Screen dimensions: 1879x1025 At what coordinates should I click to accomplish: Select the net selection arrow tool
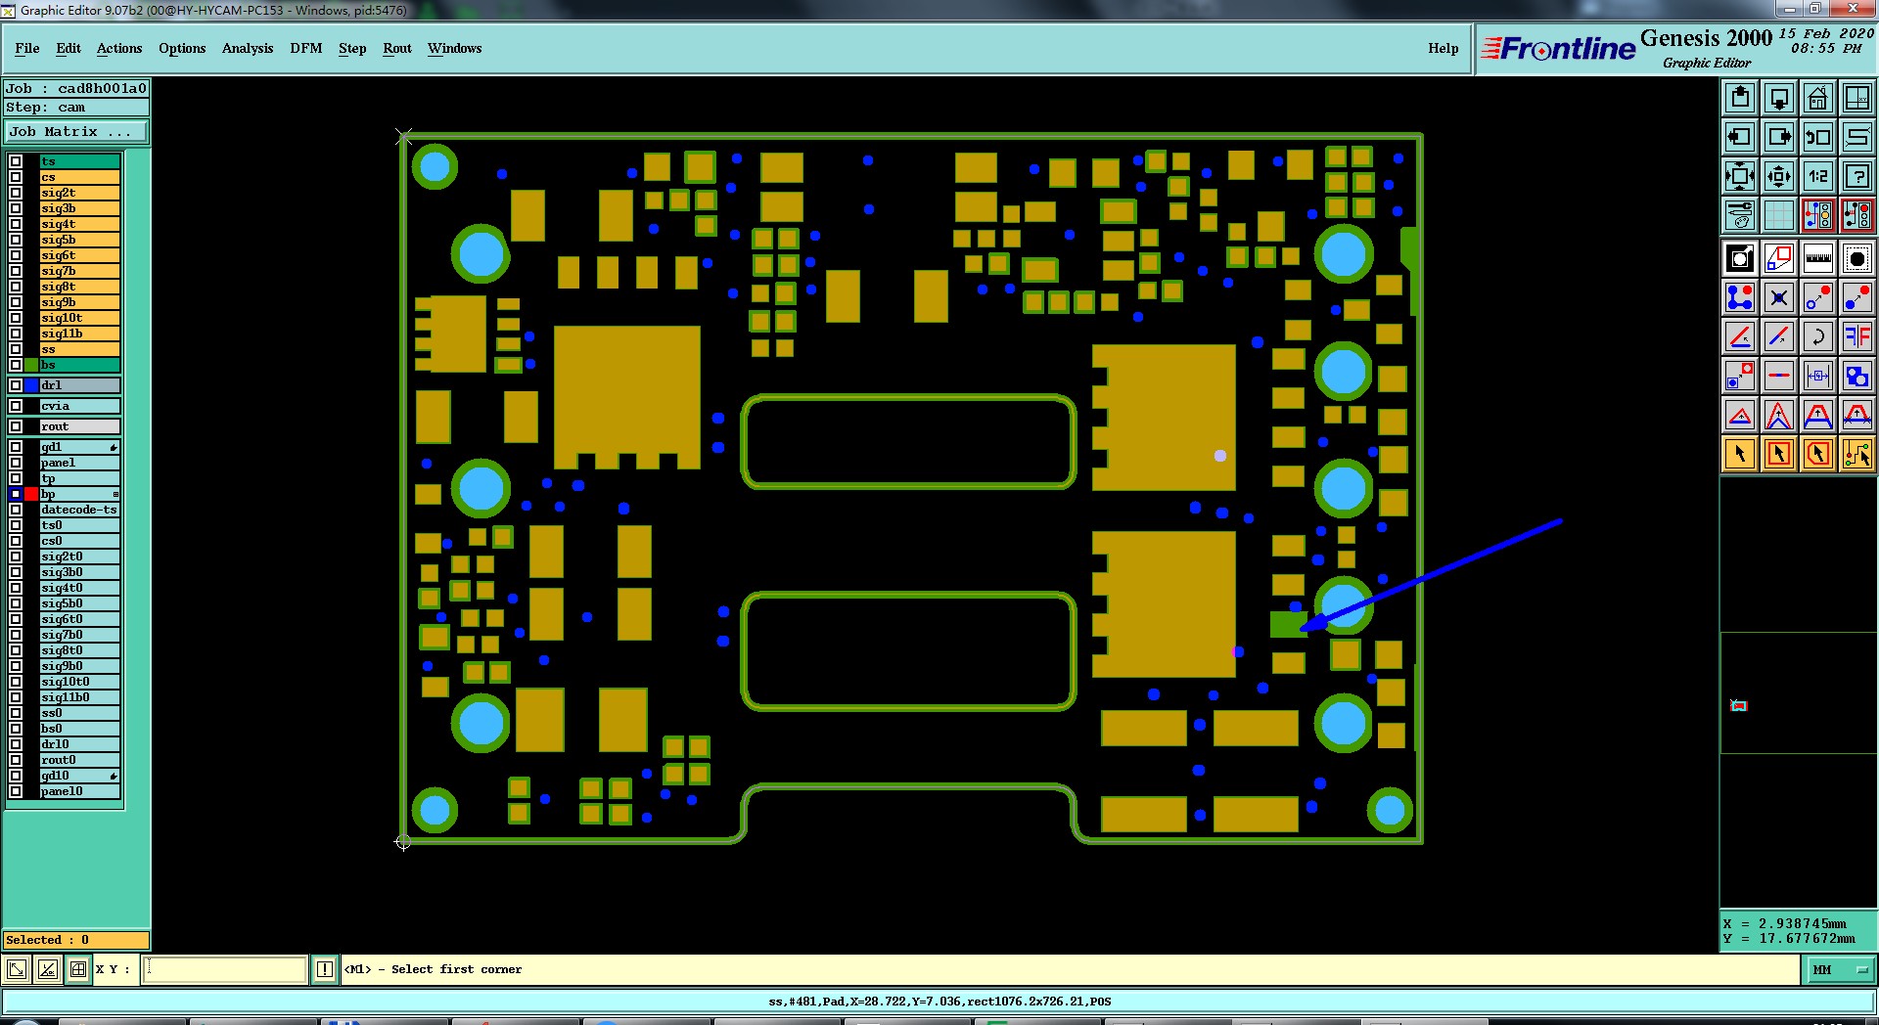tap(1857, 454)
